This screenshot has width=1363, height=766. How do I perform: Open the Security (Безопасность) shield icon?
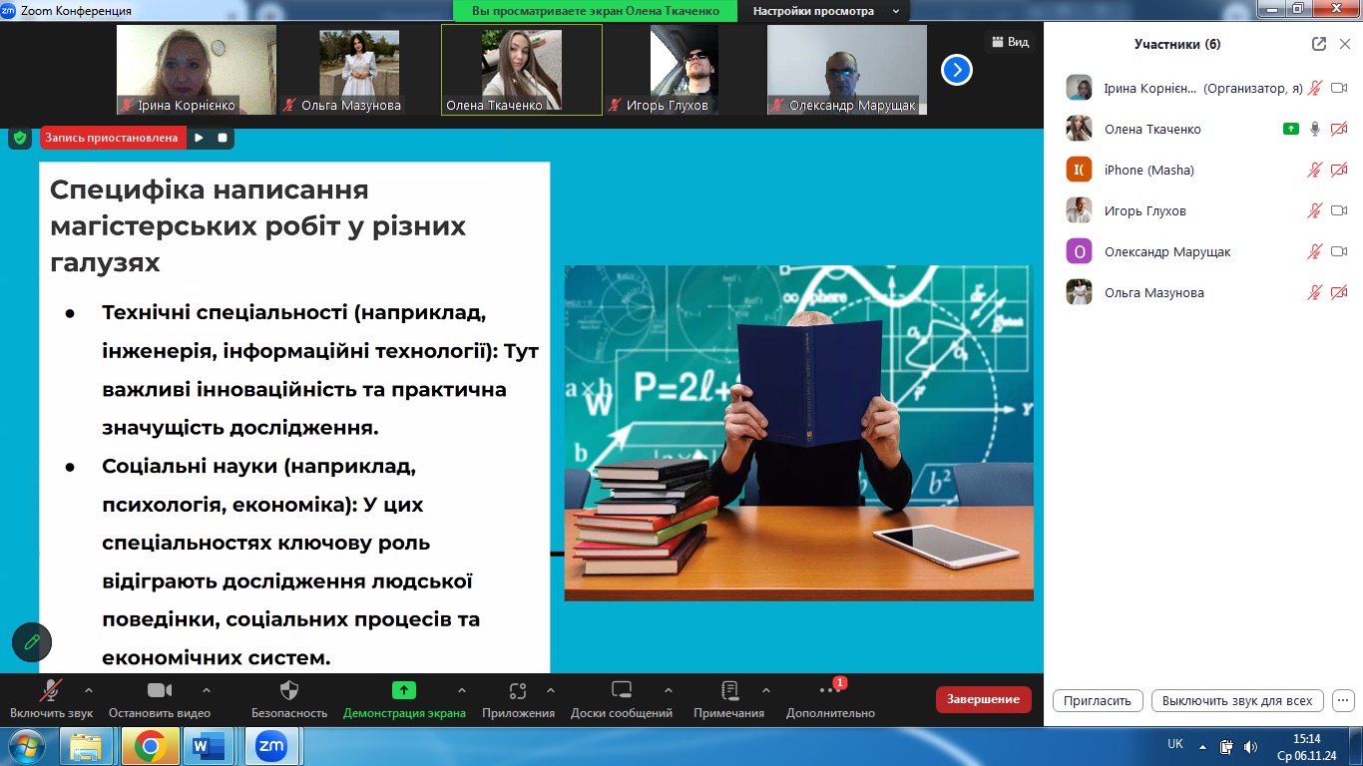click(289, 691)
